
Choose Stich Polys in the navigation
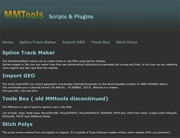tap(127, 42)
